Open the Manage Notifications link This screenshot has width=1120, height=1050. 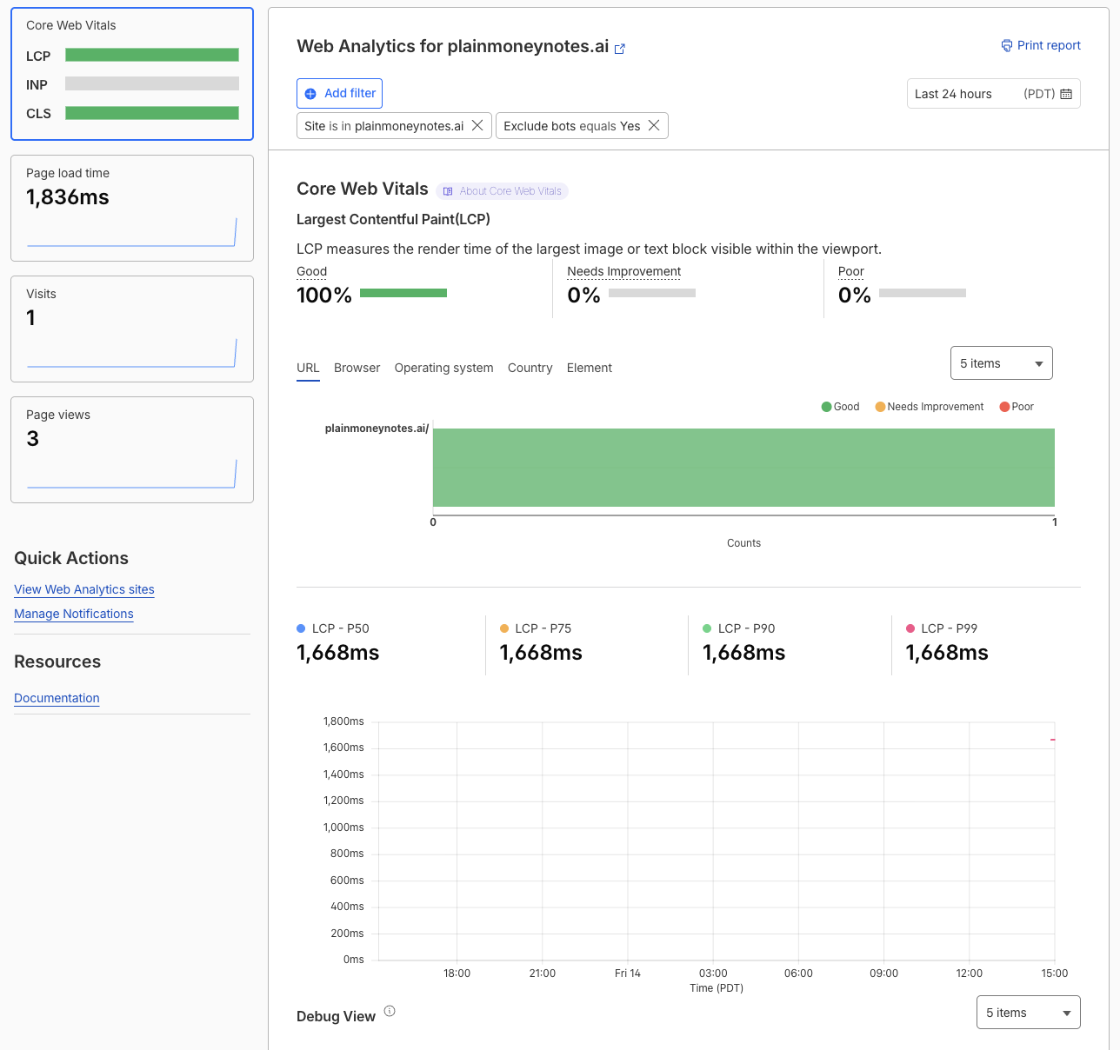pyautogui.click(x=74, y=614)
